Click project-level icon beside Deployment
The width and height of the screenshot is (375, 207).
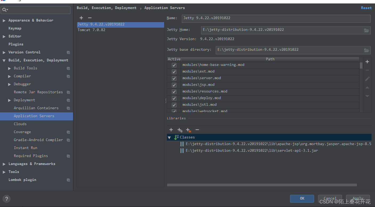click(68, 100)
